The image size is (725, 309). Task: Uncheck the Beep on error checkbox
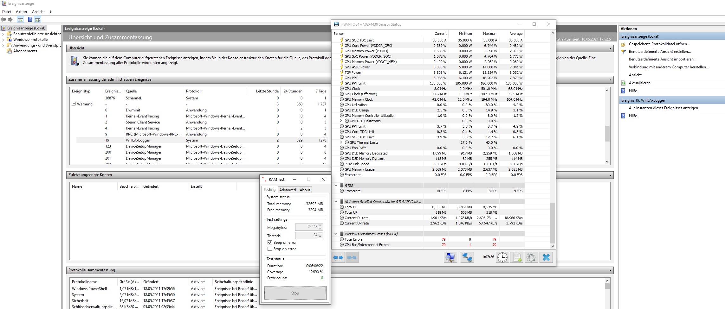point(270,243)
